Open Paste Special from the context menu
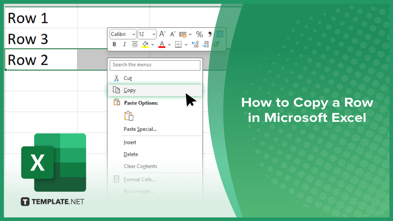The image size is (393, 221). [x=155, y=129]
